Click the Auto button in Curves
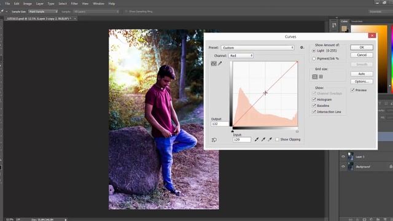The height and width of the screenshot is (221, 393). pos(362,74)
